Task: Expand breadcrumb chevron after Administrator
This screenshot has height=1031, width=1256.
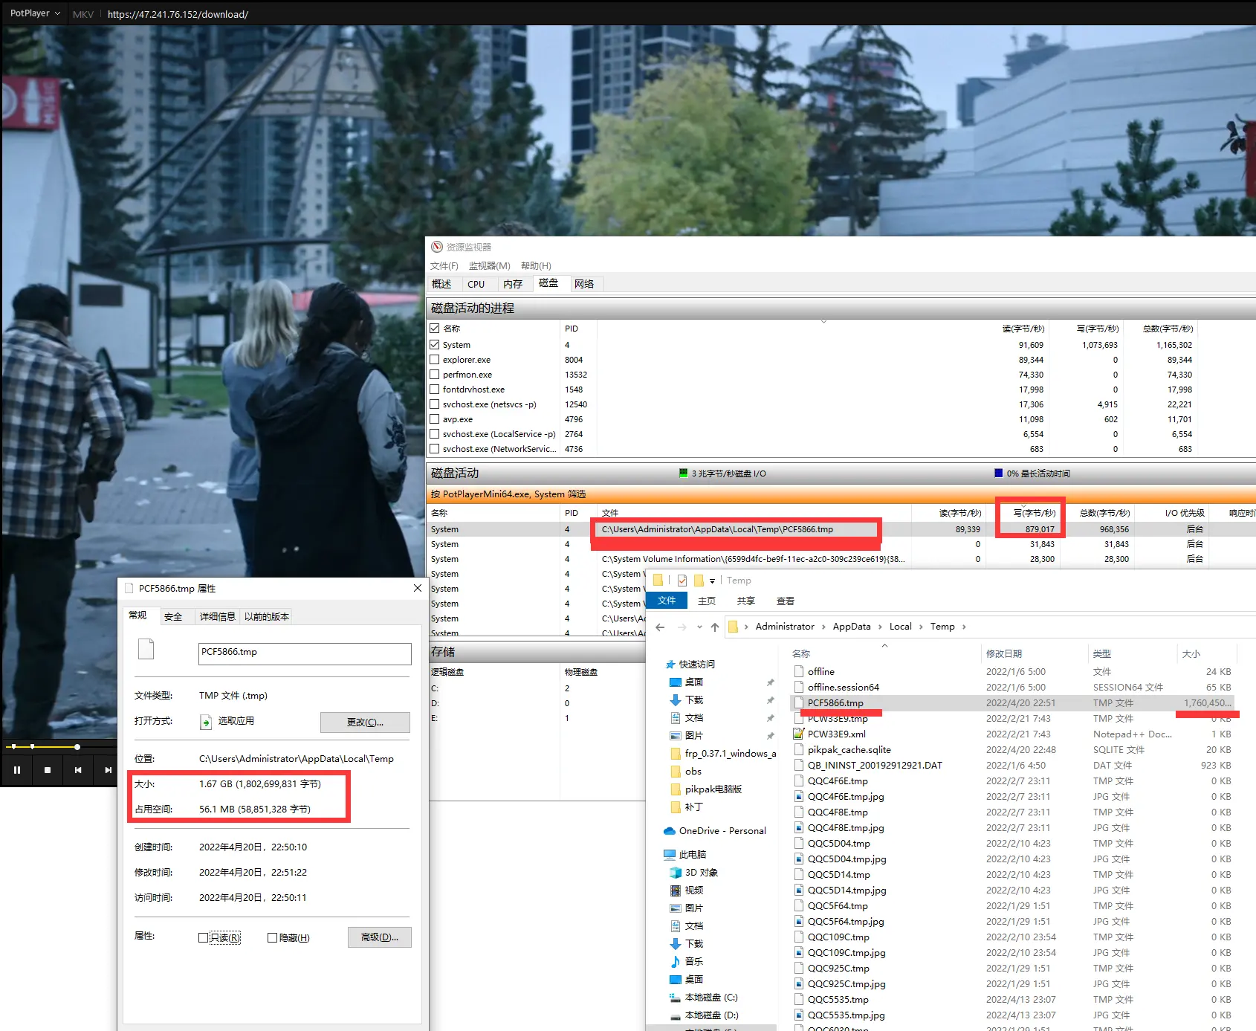Action: 823,627
